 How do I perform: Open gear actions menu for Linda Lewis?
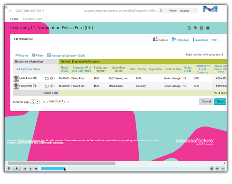click(52, 78)
